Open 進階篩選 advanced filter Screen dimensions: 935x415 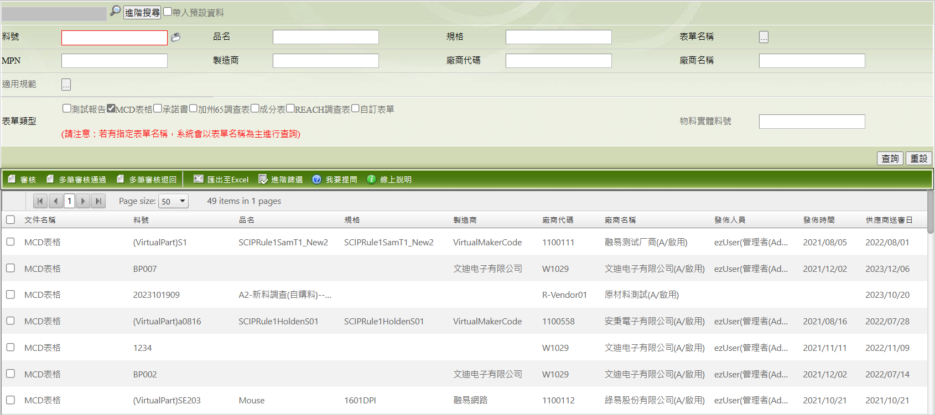pos(280,180)
